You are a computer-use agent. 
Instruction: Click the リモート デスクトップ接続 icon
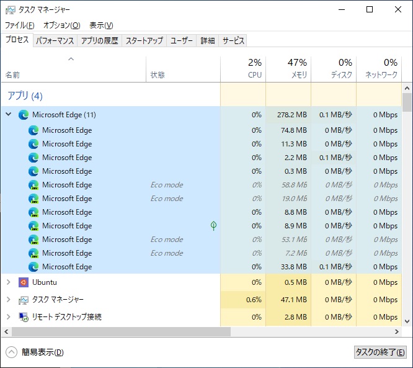24,317
